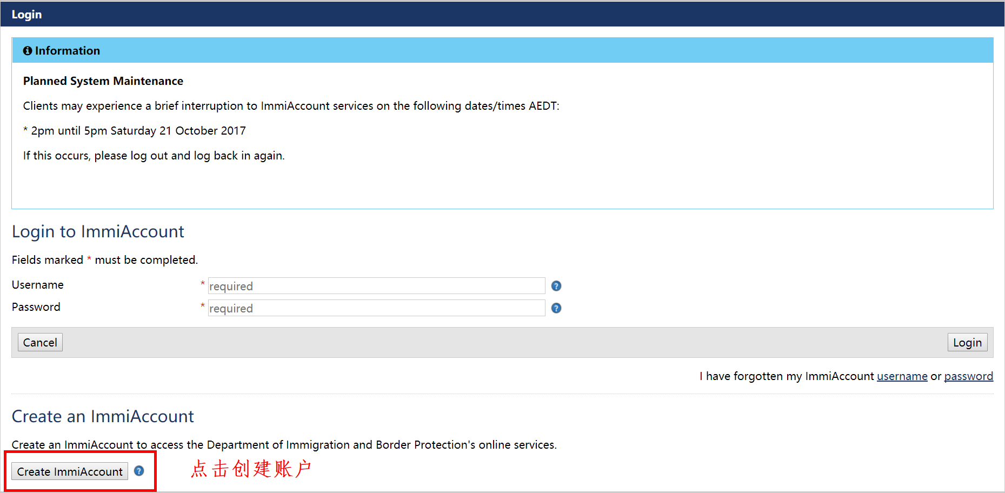Click the Create ImmiAccount button

pos(70,471)
